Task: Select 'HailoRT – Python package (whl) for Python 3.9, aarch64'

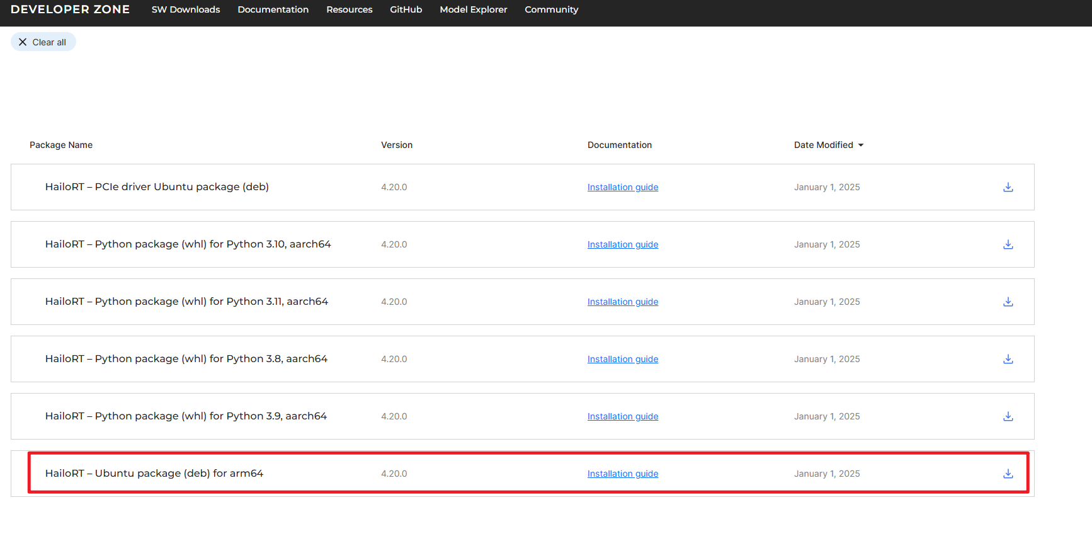Action: coord(186,416)
